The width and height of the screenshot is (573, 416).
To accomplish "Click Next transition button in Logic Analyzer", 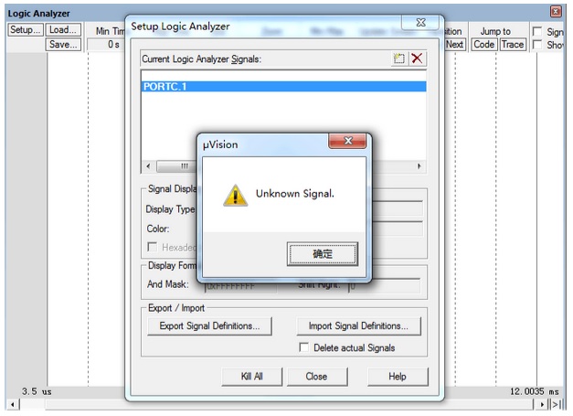I will 454,45.
